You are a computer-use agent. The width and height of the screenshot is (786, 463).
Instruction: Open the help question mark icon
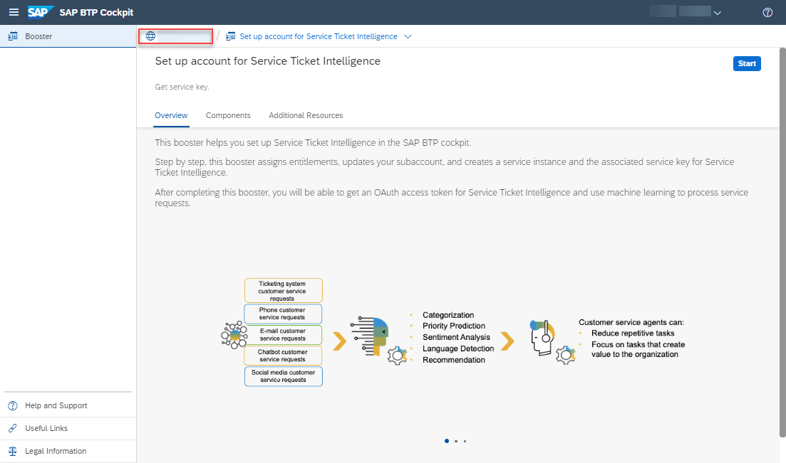[767, 13]
